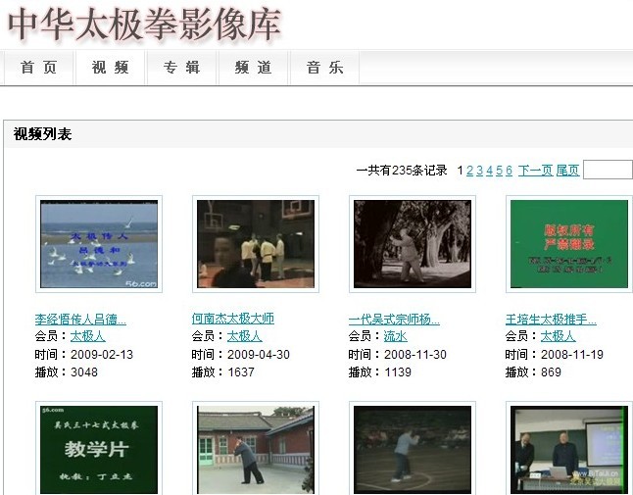Play the black-and-white tree video thumbnail
This screenshot has width=633, height=495.
413,244
